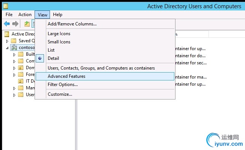Screen dimensions: 245x150
Task: Select the Saved Queries tree label
Action: pos(27,41)
